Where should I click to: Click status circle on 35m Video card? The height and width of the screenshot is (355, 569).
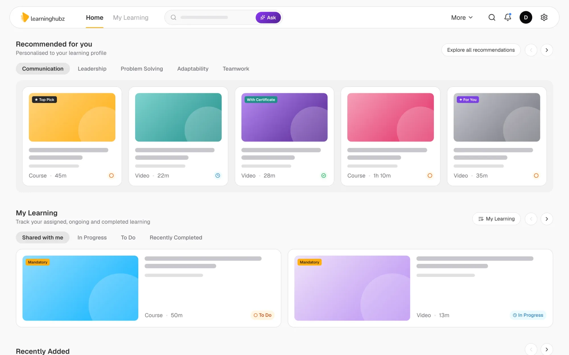[x=536, y=176]
